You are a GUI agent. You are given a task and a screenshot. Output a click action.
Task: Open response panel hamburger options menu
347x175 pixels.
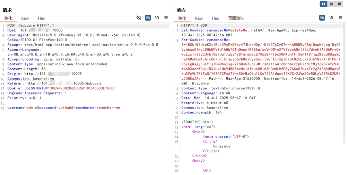[340, 18]
